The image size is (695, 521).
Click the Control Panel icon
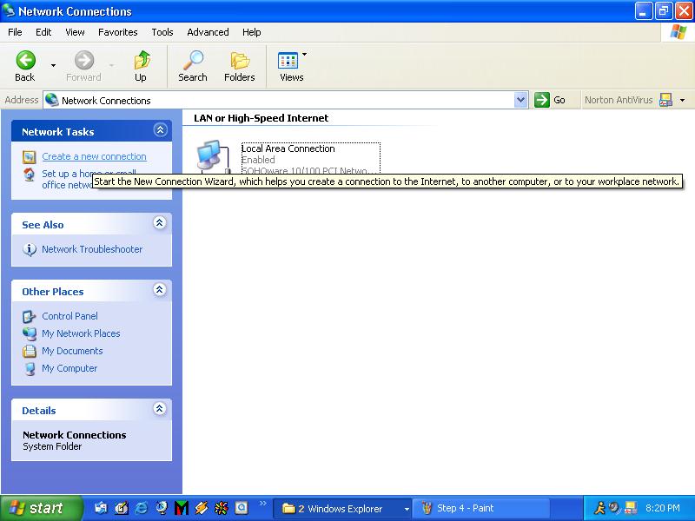click(x=30, y=316)
